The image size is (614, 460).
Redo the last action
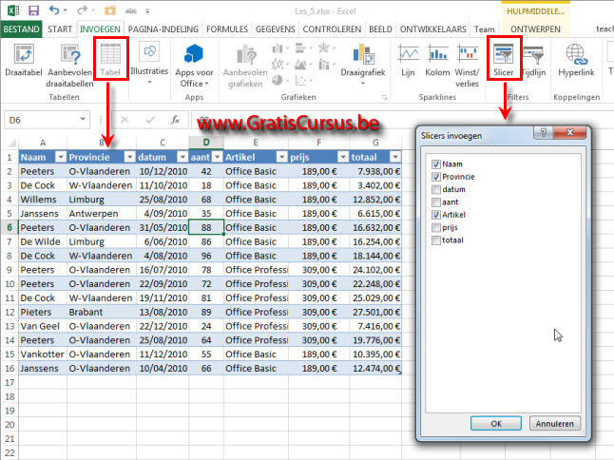[83, 10]
